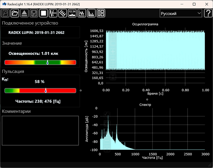
Task: Click the 12.34 numeric display icon
Action: pyautogui.click(x=72, y=13)
